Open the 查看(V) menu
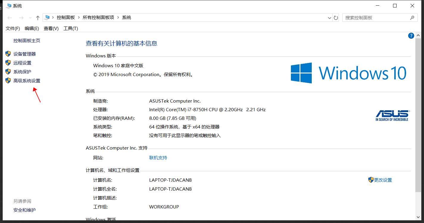 51,28
